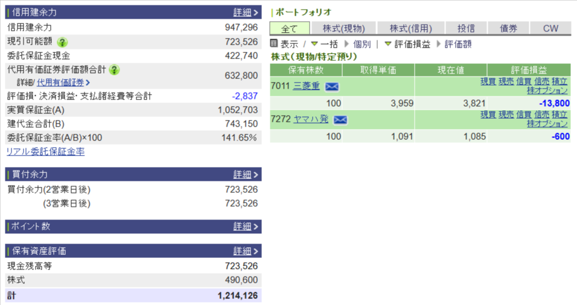
Task: Click help icon next to 現引可能額
Action: pos(62,42)
